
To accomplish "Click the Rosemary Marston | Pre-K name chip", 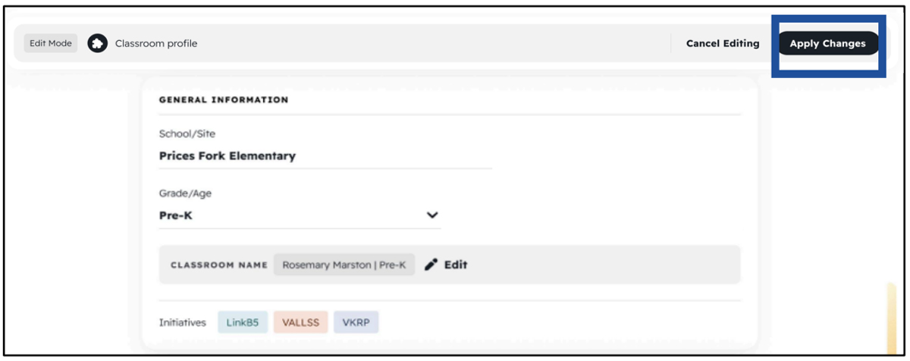I will pyautogui.click(x=344, y=265).
